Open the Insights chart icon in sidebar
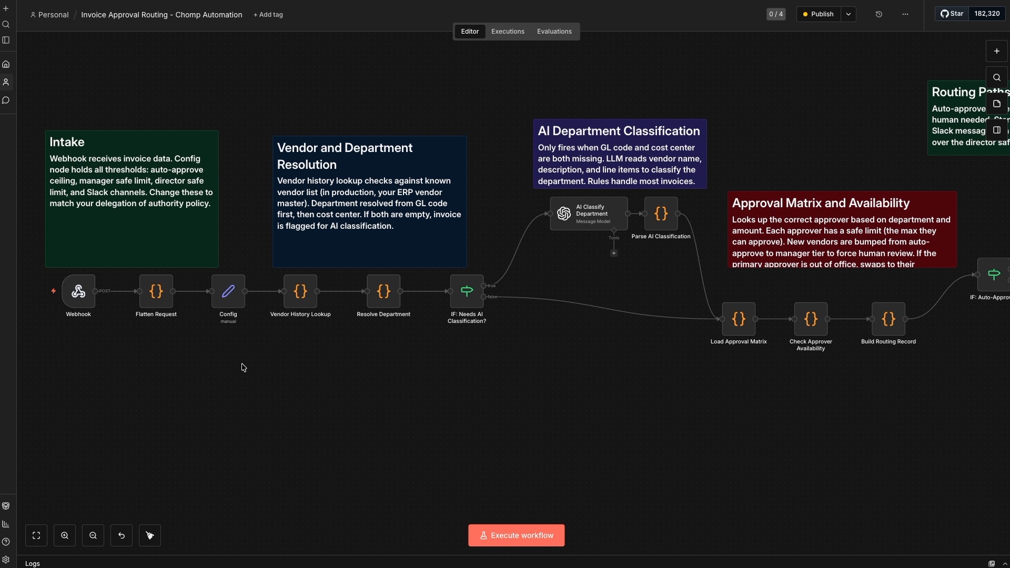Screen dimensions: 1010x568 [x=6, y=524]
